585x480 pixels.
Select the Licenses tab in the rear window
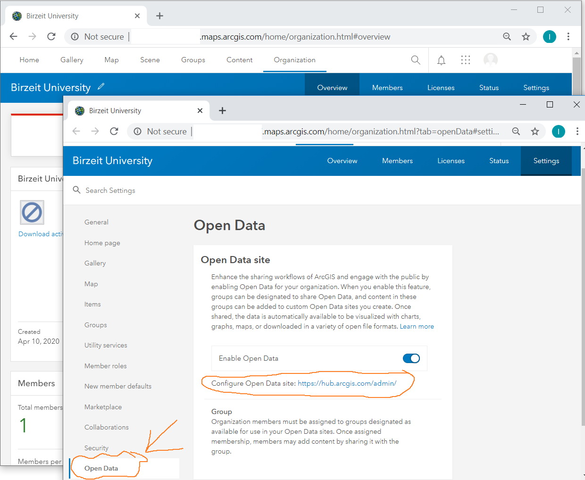point(441,88)
